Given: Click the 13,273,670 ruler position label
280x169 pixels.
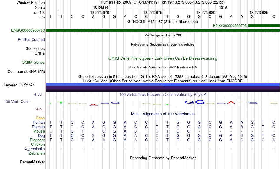Looking at the screenshot, I should 100,12.
